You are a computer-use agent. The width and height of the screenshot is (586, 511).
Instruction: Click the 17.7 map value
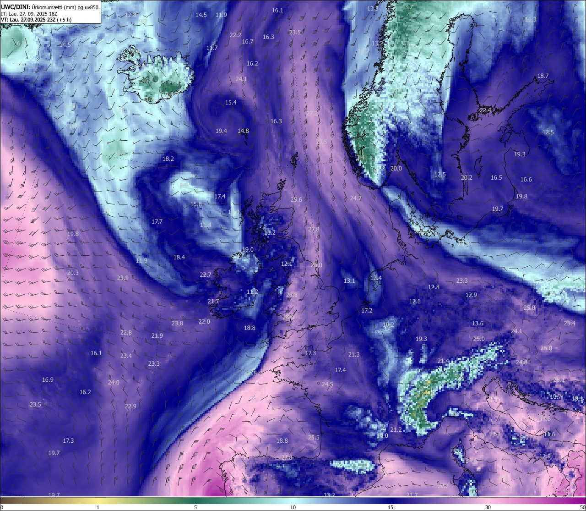click(157, 222)
